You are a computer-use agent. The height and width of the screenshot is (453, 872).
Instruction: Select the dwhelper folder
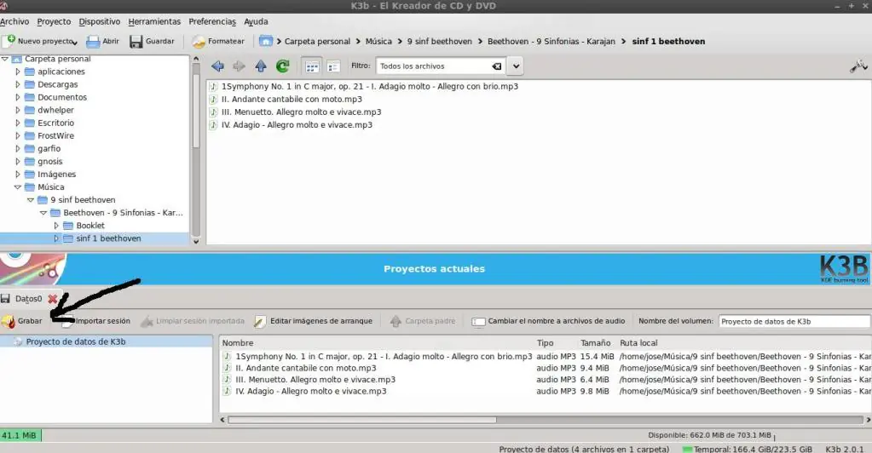click(55, 110)
